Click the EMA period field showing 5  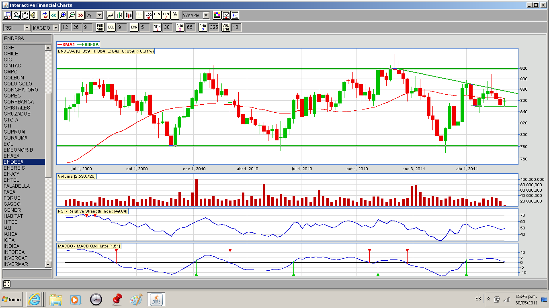[x=145, y=27]
